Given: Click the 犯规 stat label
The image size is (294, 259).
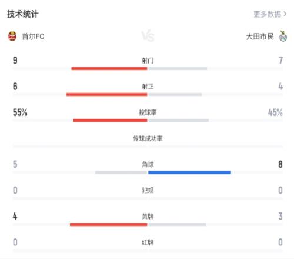Looking at the screenshot, I should point(148,190).
